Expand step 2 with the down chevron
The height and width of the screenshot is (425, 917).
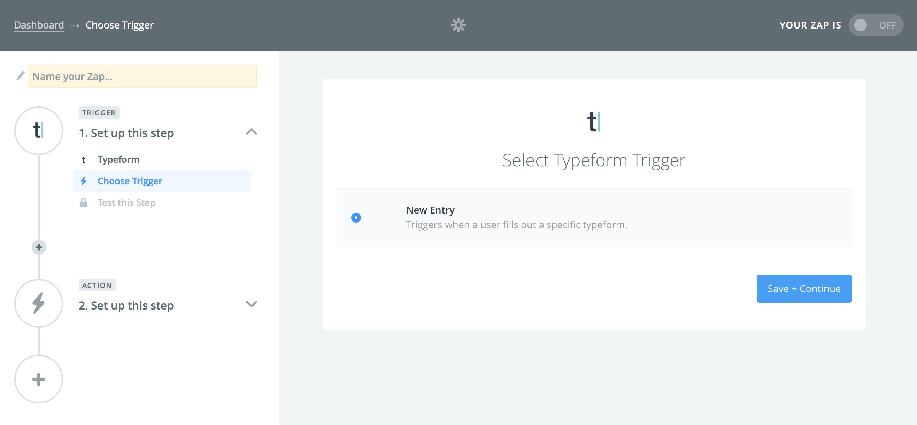[x=251, y=304]
